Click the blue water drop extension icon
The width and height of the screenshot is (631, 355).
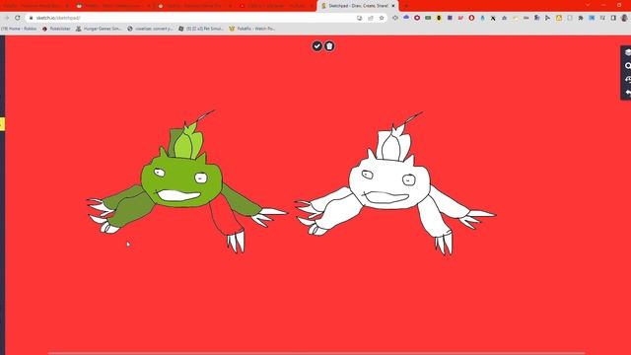tap(482, 18)
